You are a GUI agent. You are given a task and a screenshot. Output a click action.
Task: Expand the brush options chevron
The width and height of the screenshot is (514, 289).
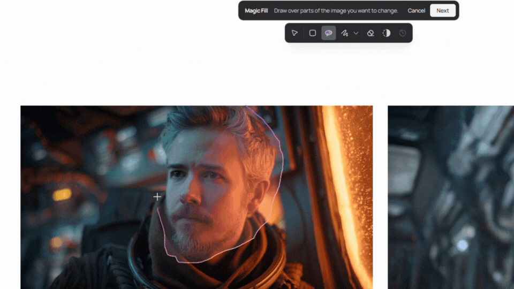pos(356,33)
